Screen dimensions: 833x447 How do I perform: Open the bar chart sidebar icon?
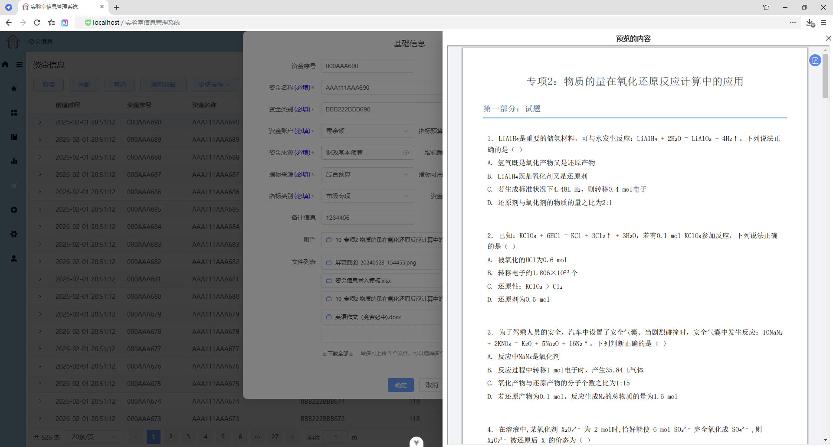[14, 161]
